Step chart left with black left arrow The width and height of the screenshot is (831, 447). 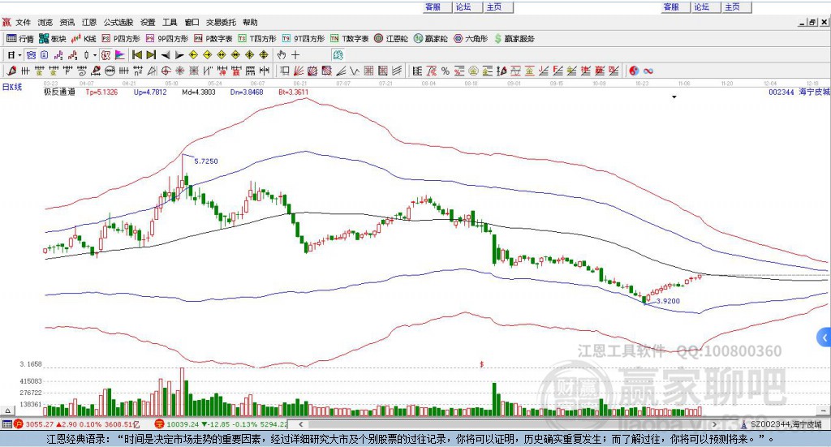[166, 55]
